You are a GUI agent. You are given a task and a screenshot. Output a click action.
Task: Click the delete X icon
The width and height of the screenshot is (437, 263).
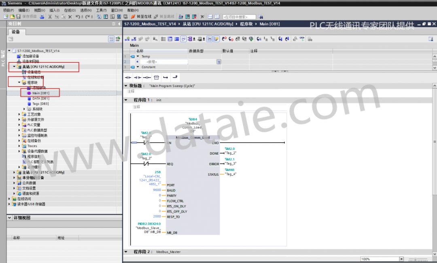[70, 17]
